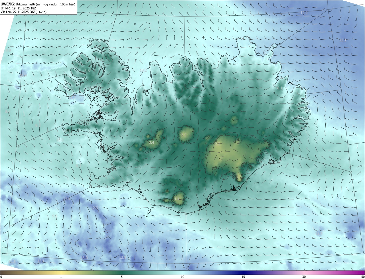Click the color scale tick label "50"

coord(363,277)
